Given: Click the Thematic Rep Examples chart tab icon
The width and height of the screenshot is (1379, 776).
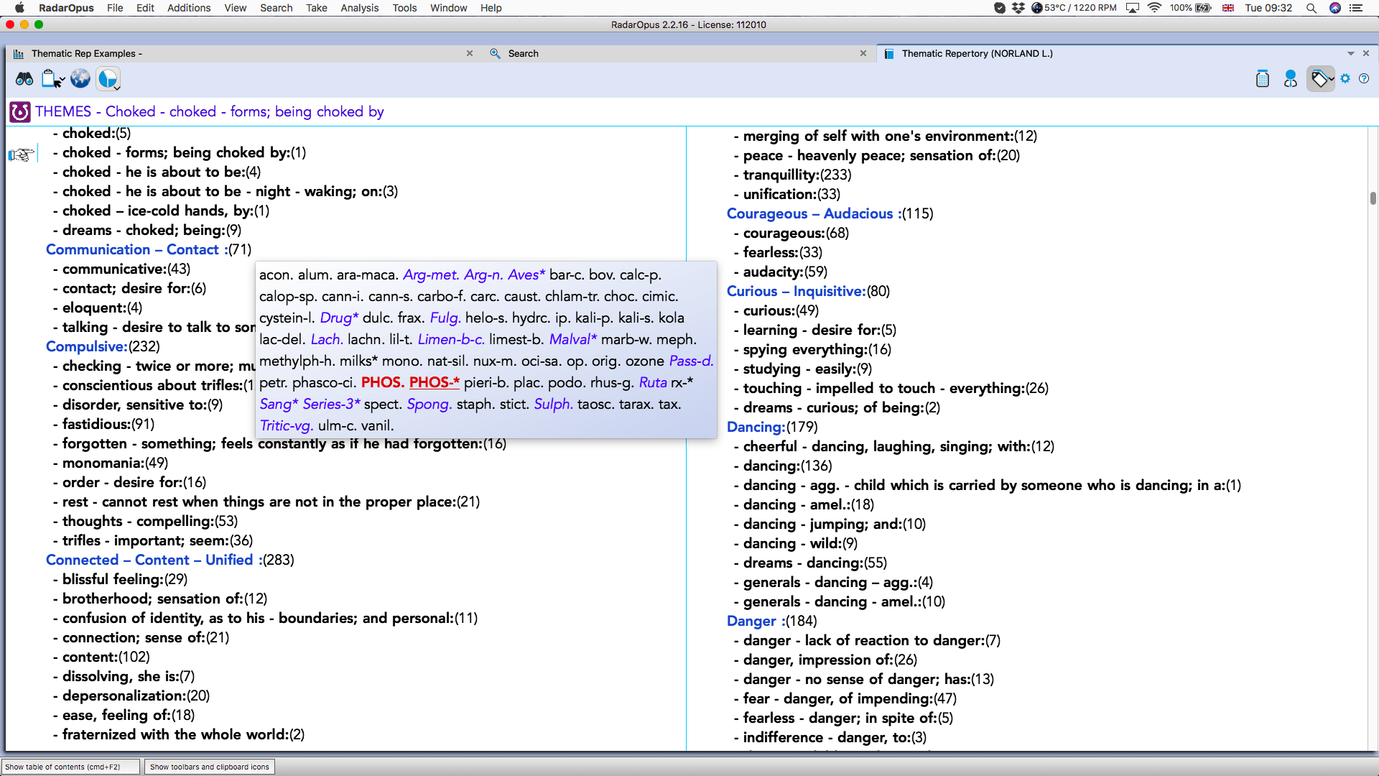Looking at the screenshot, I should (x=19, y=54).
